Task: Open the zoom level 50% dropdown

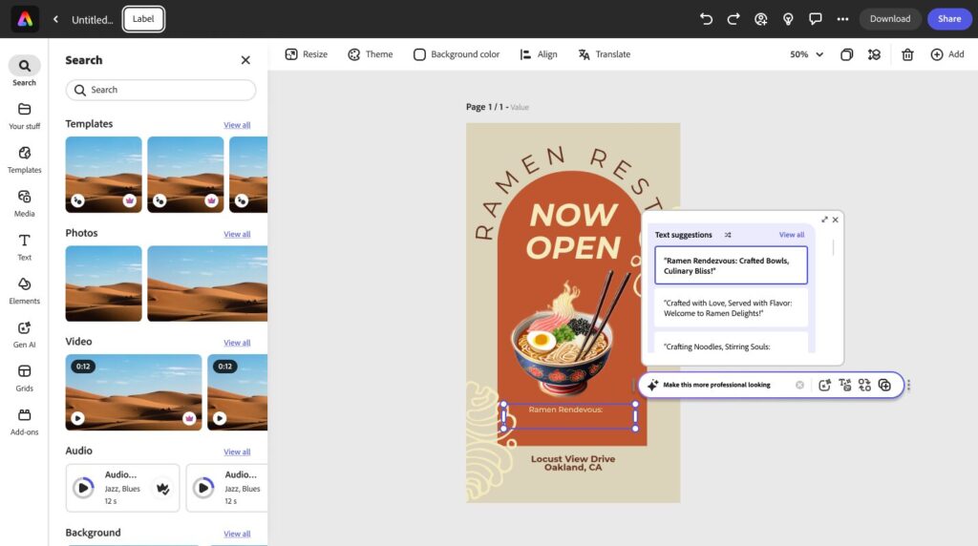Action: (806, 54)
